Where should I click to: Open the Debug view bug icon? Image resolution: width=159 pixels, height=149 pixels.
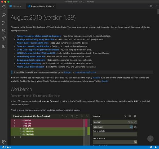pyautogui.click(x=4, y=31)
